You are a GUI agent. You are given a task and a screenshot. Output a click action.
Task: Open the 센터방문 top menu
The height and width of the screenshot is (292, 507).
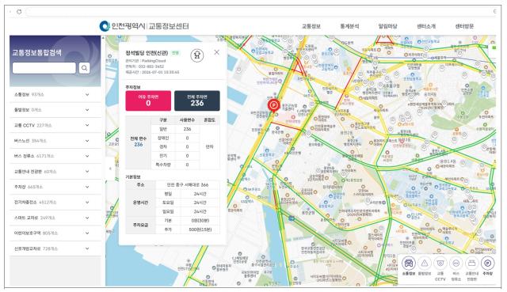tap(464, 26)
